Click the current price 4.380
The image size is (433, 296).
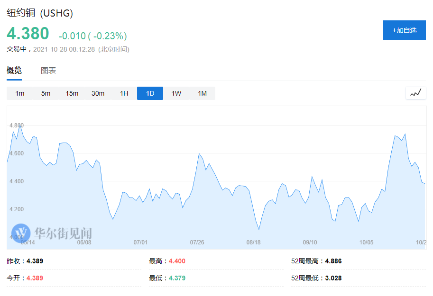[28, 33]
